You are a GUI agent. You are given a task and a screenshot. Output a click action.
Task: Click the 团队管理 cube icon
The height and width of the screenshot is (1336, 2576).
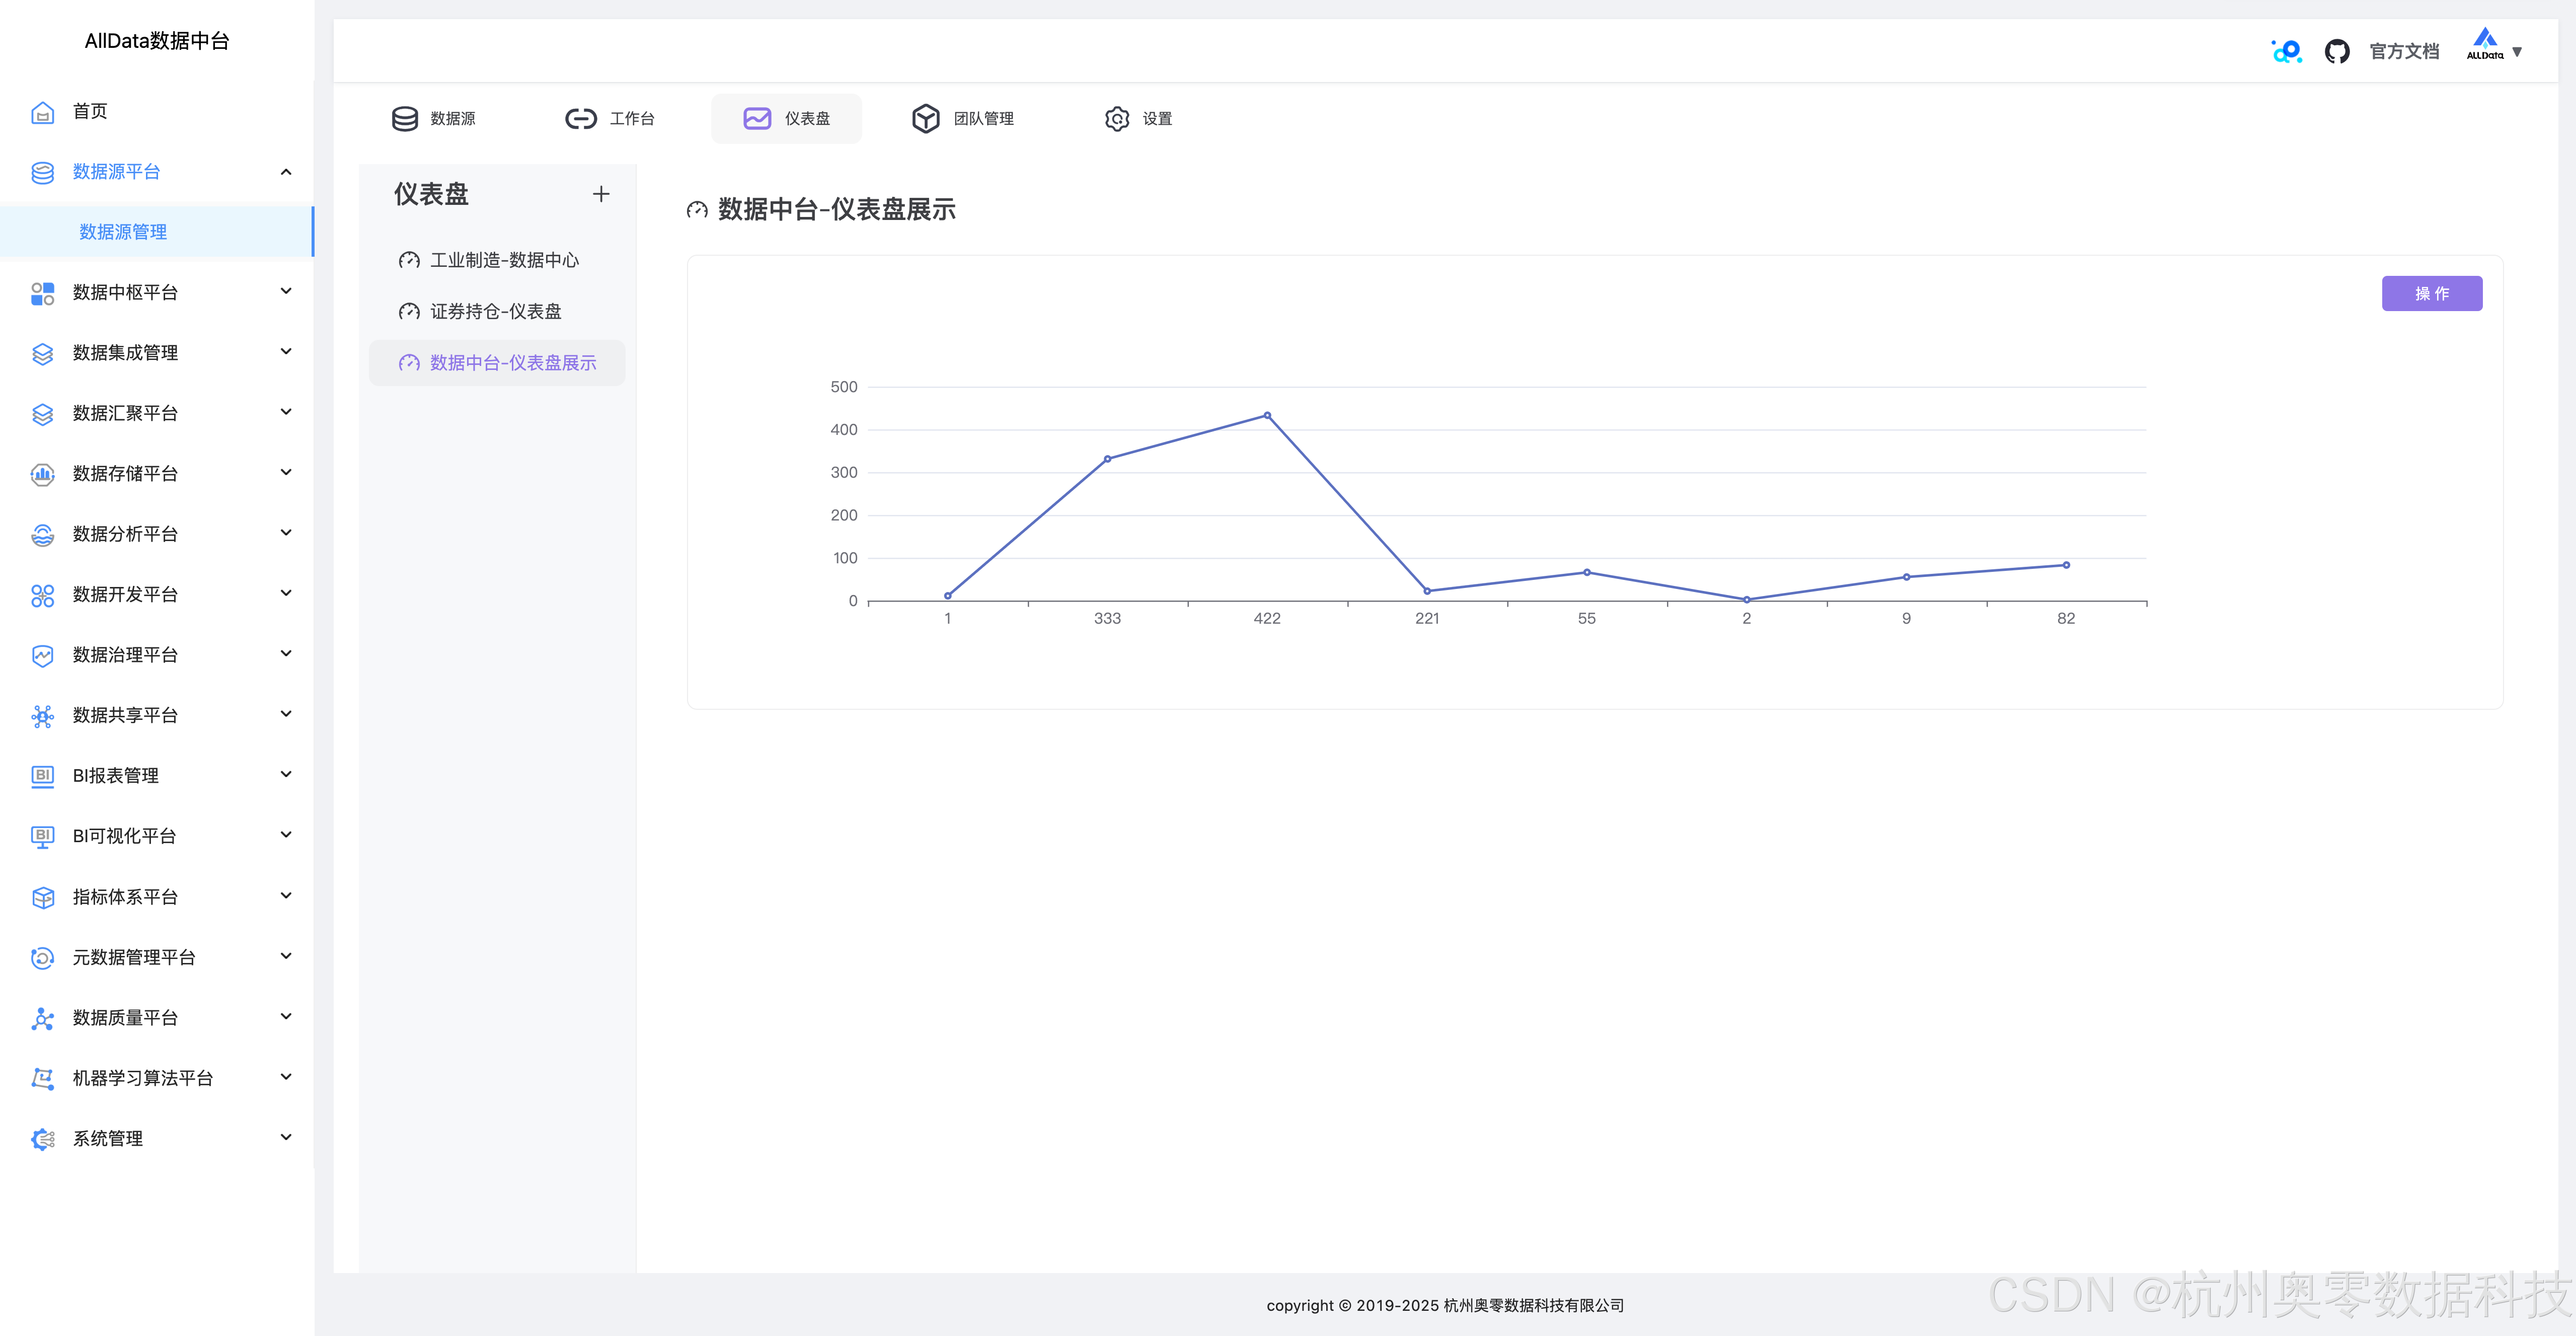coord(925,119)
